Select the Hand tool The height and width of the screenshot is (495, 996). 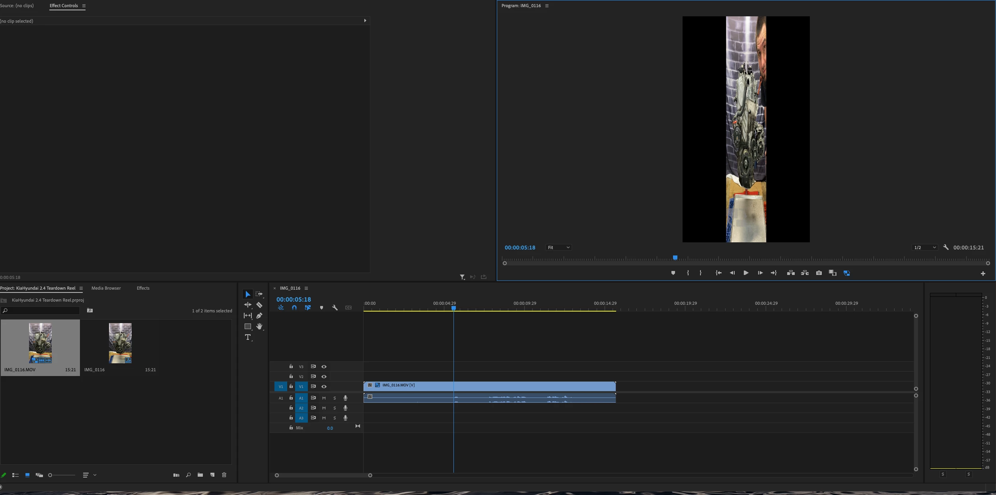click(x=259, y=327)
